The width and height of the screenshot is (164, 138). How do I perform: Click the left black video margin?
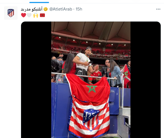click(36, 80)
